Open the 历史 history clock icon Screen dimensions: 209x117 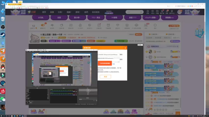coord(148,11)
